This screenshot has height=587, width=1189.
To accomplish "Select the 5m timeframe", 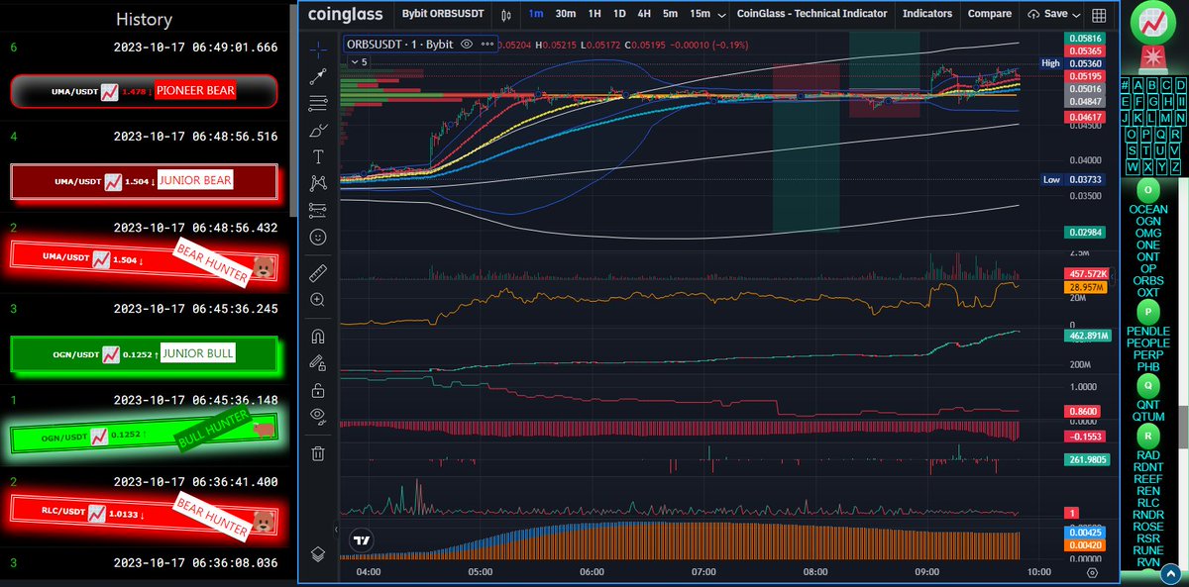I will 671,14.
